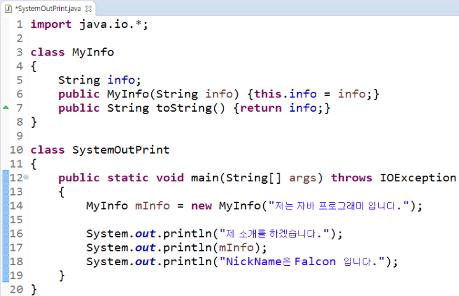
Task: Click line number 1 in the gutter
Action: point(20,25)
